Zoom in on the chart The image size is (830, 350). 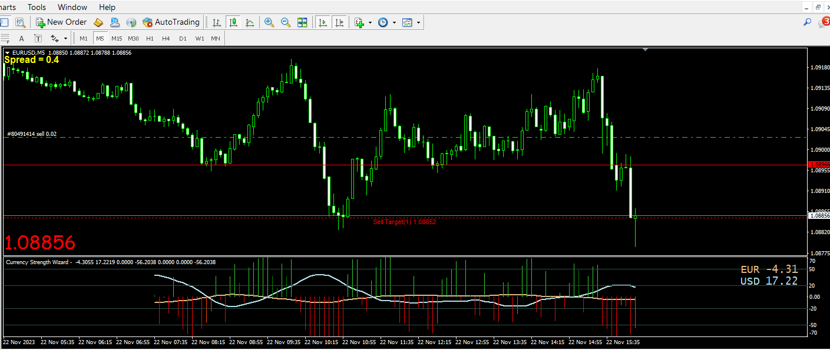coord(269,22)
